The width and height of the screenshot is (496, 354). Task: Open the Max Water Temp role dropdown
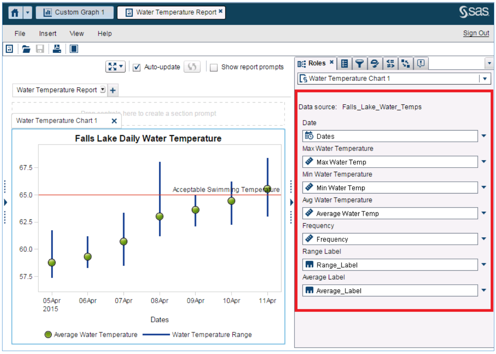484,162
